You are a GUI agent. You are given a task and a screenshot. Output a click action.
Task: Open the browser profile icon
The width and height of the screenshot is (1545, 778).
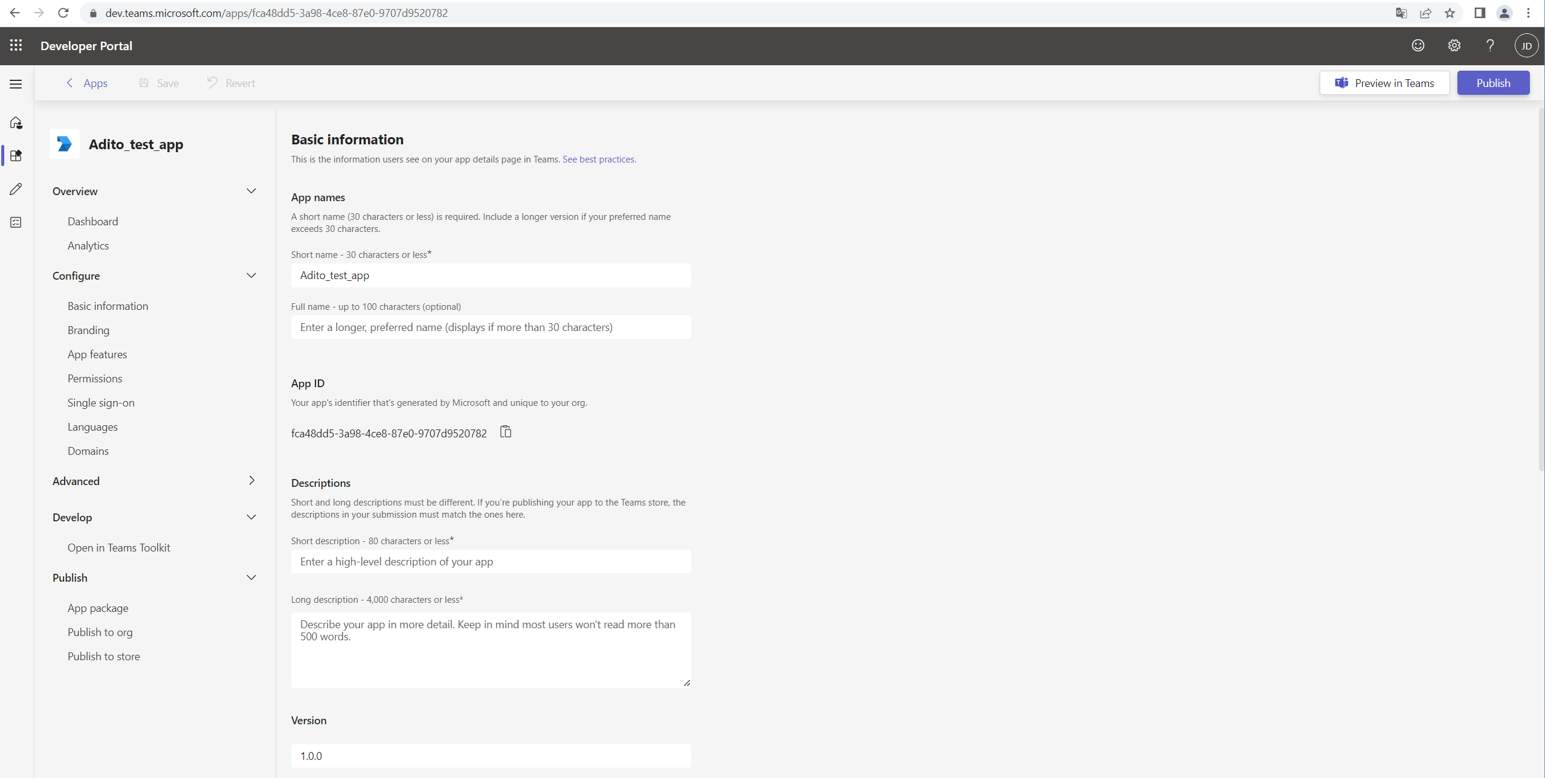pyautogui.click(x=1505, y=13)
